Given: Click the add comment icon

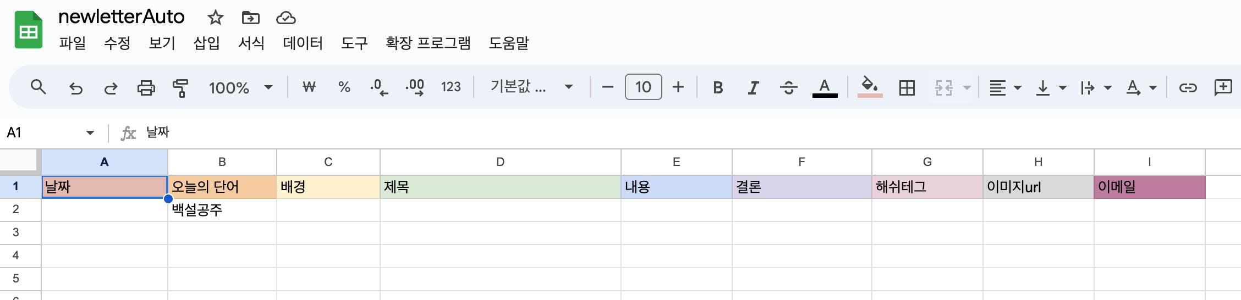Looking at the screenshot, I should pos(1223,87).
